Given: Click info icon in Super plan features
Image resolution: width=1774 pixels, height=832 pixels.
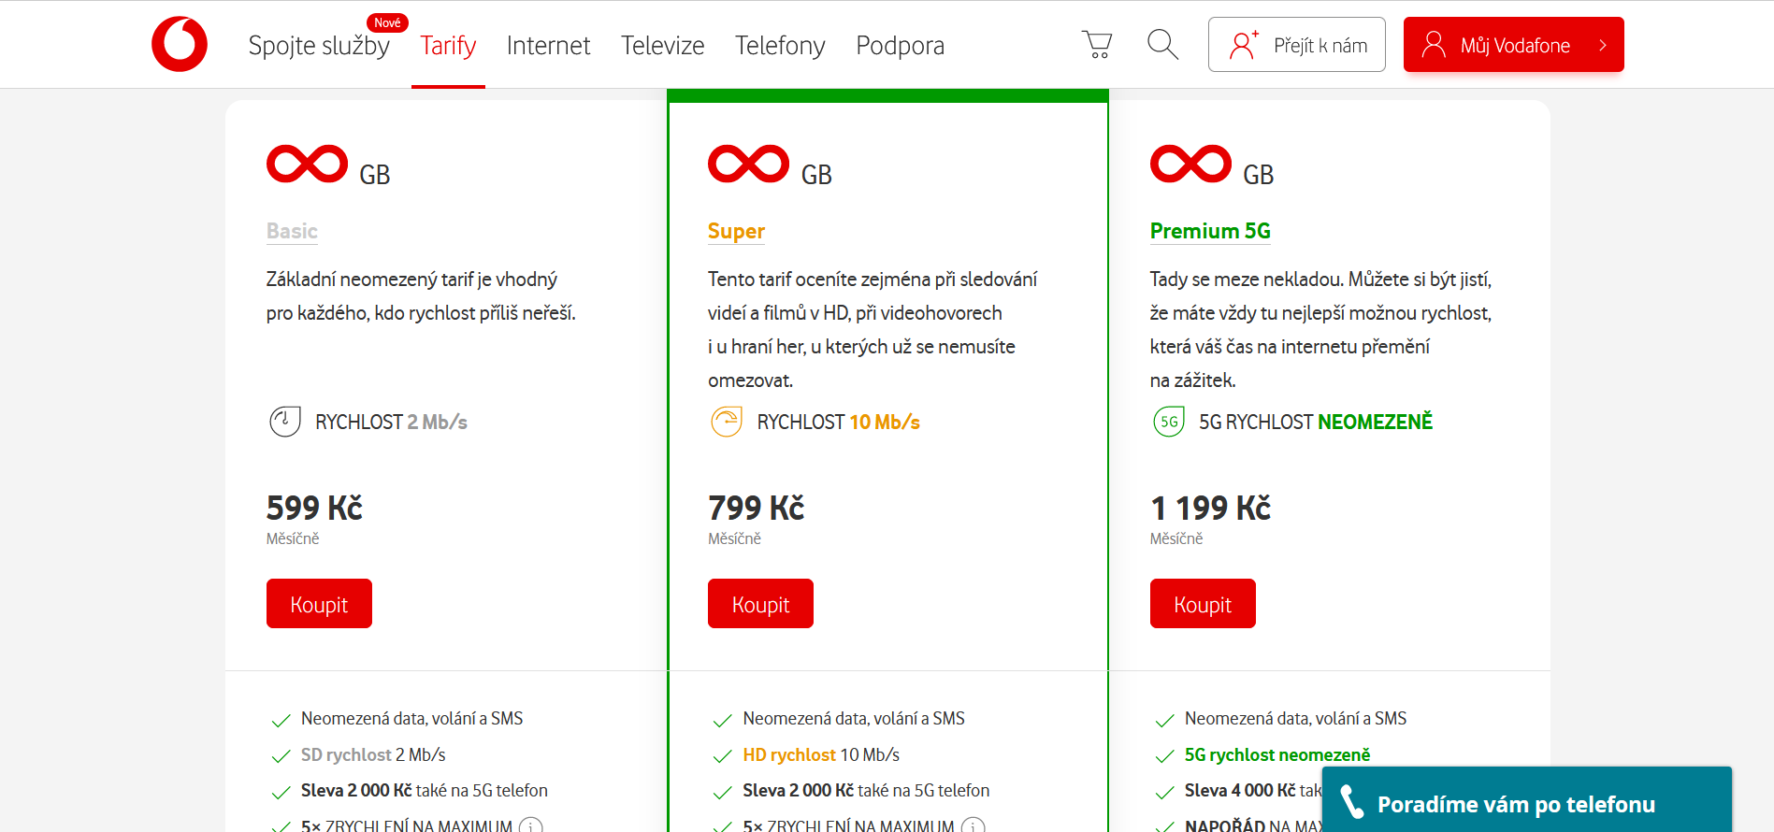Looking at the screenshot, I should coord(973,826).
